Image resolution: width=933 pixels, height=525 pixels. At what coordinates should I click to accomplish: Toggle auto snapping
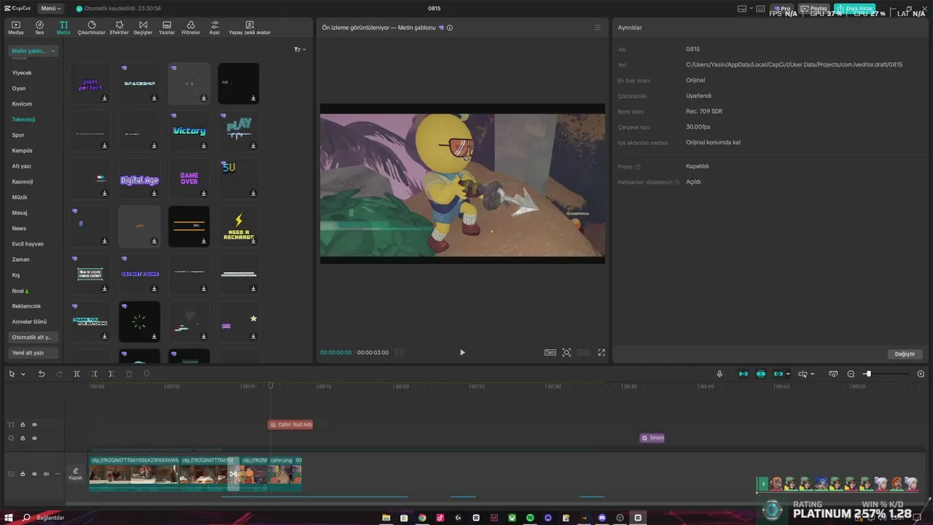tap(761, 374)
